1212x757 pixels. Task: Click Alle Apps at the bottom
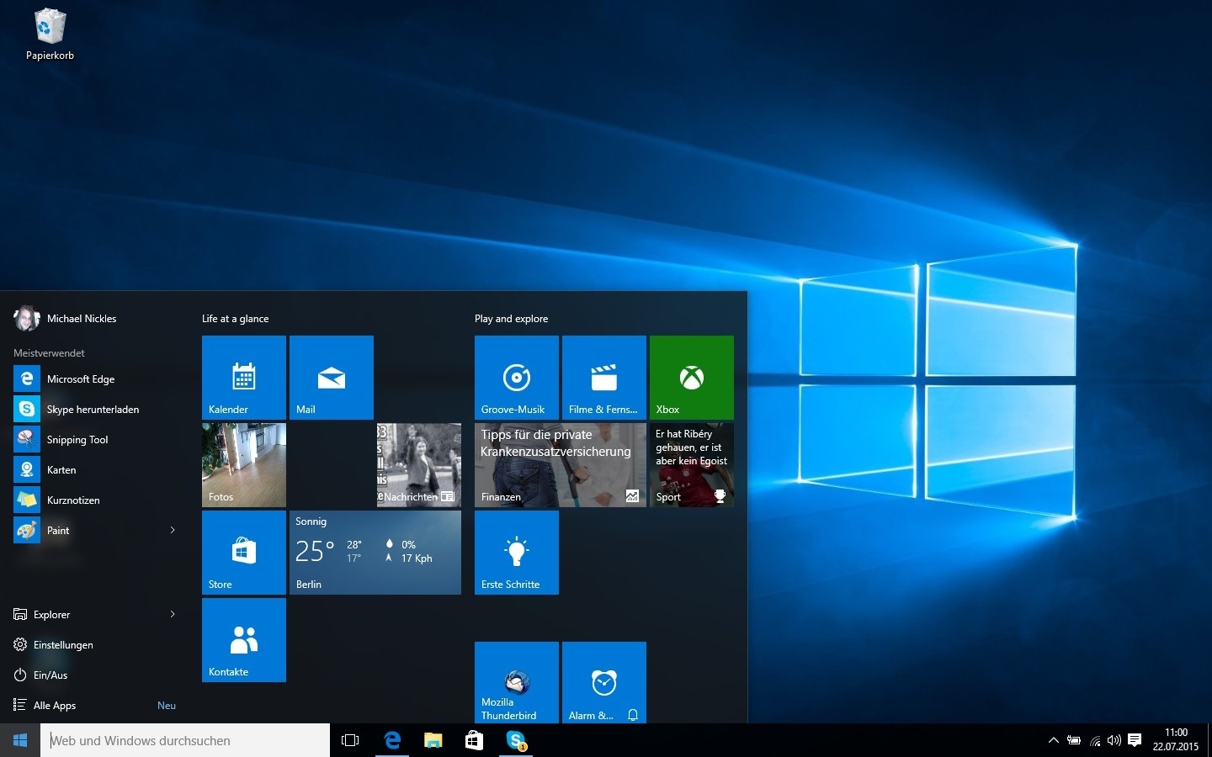tap(55, 705)
